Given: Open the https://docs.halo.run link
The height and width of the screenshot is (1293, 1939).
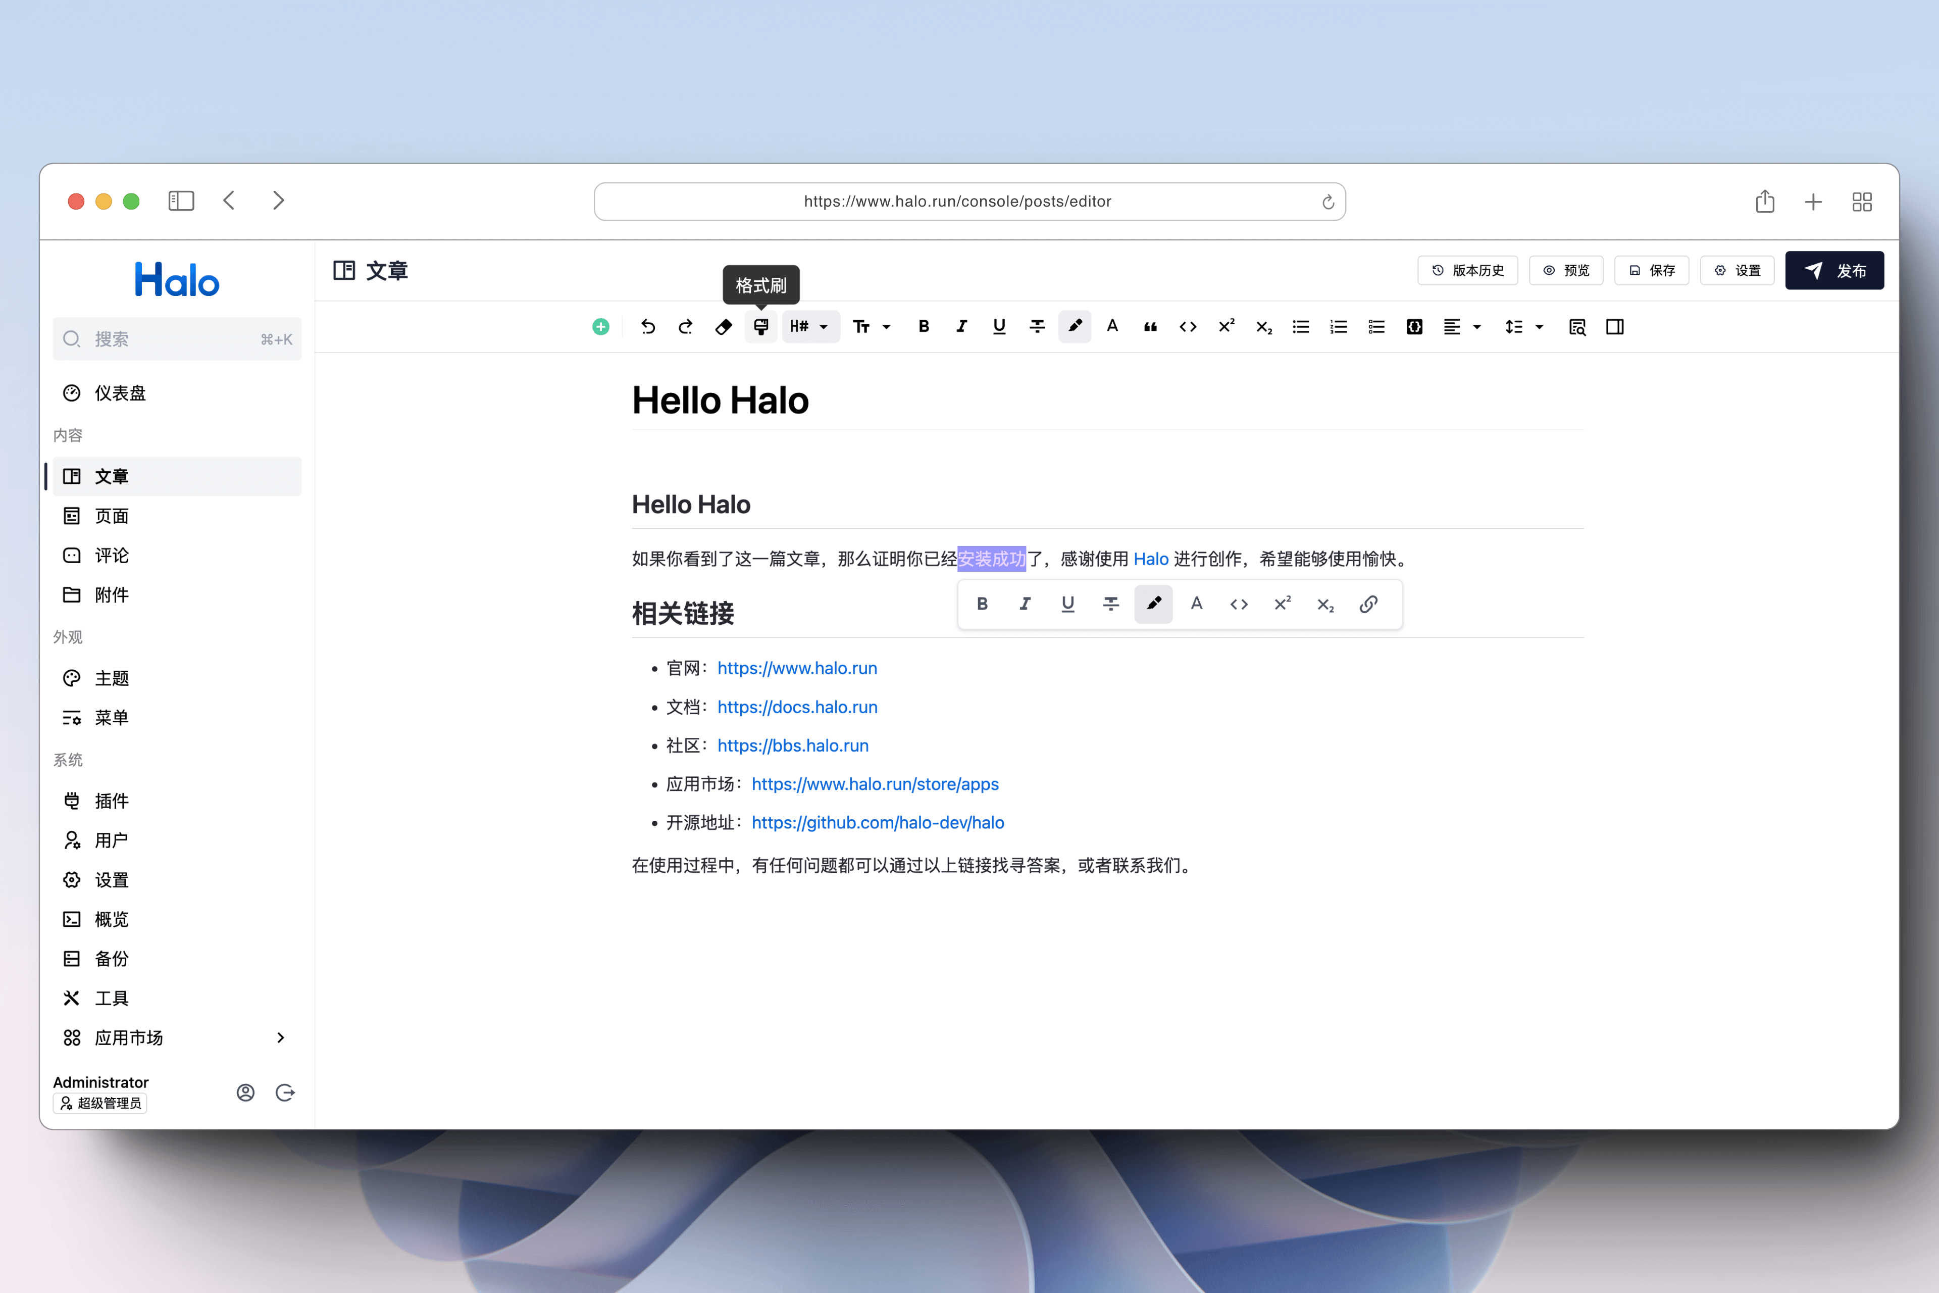Looking at the screenshot, I should 797,707.
